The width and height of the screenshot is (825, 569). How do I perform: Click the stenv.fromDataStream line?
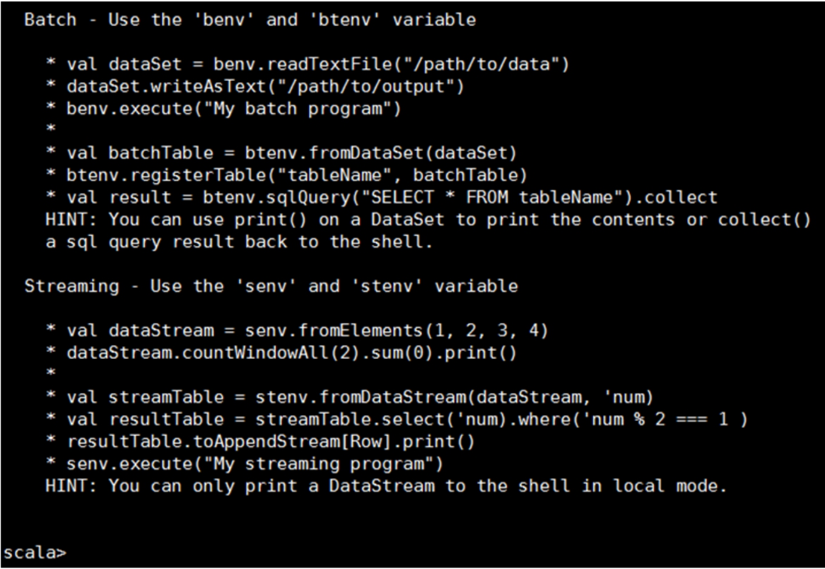click(x=360, y=397)
